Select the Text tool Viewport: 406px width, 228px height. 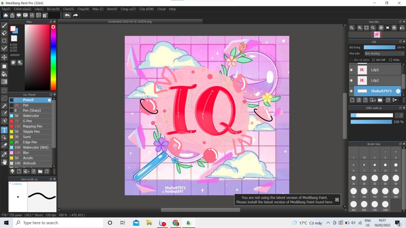pos(4,130)
